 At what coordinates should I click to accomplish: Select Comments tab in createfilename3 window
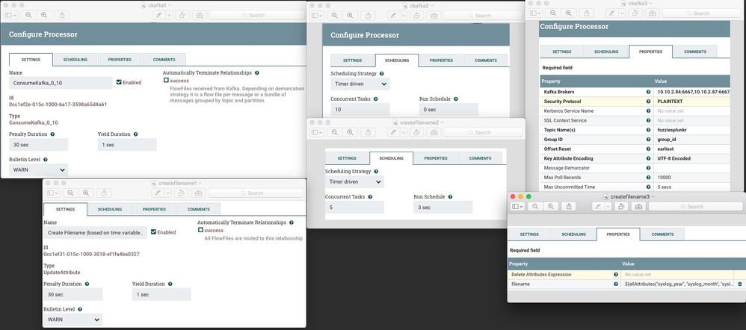point(663,234)
